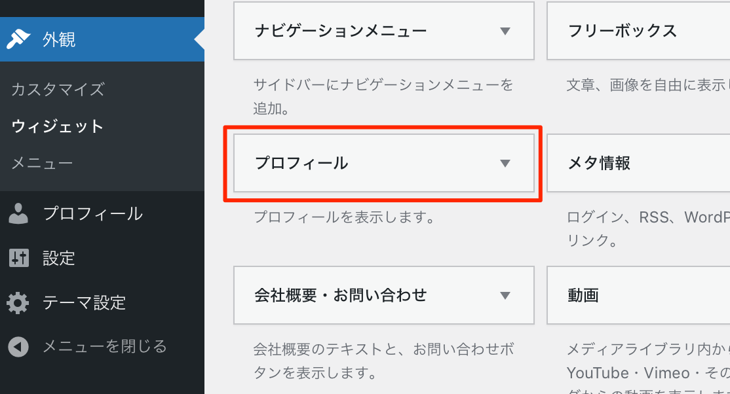Open the 設定 menu label

pyautogui.click(x=59, y=259)
